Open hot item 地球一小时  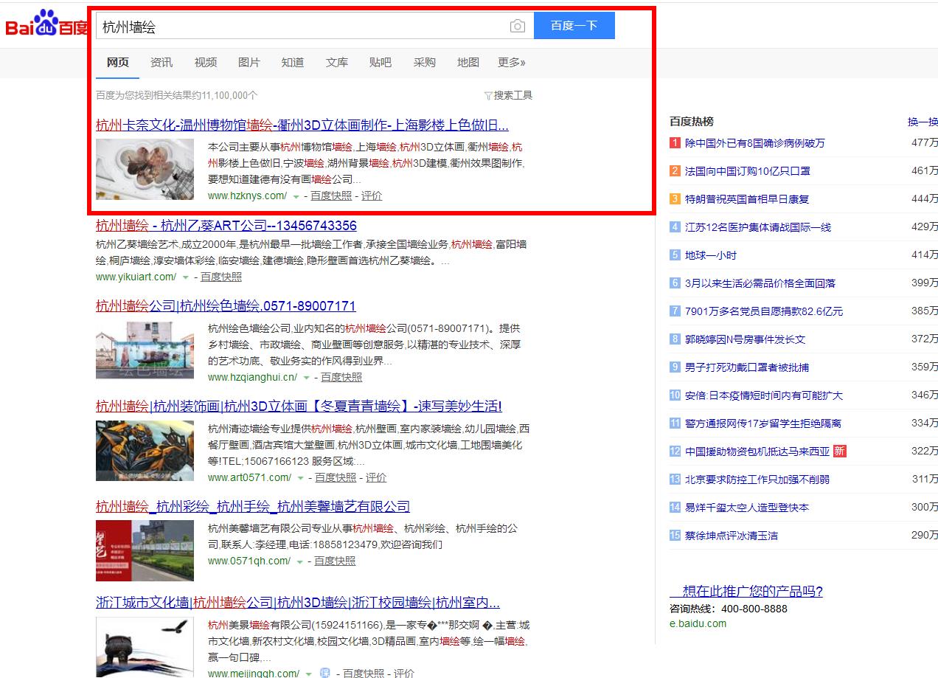click(x=711, y=255)
